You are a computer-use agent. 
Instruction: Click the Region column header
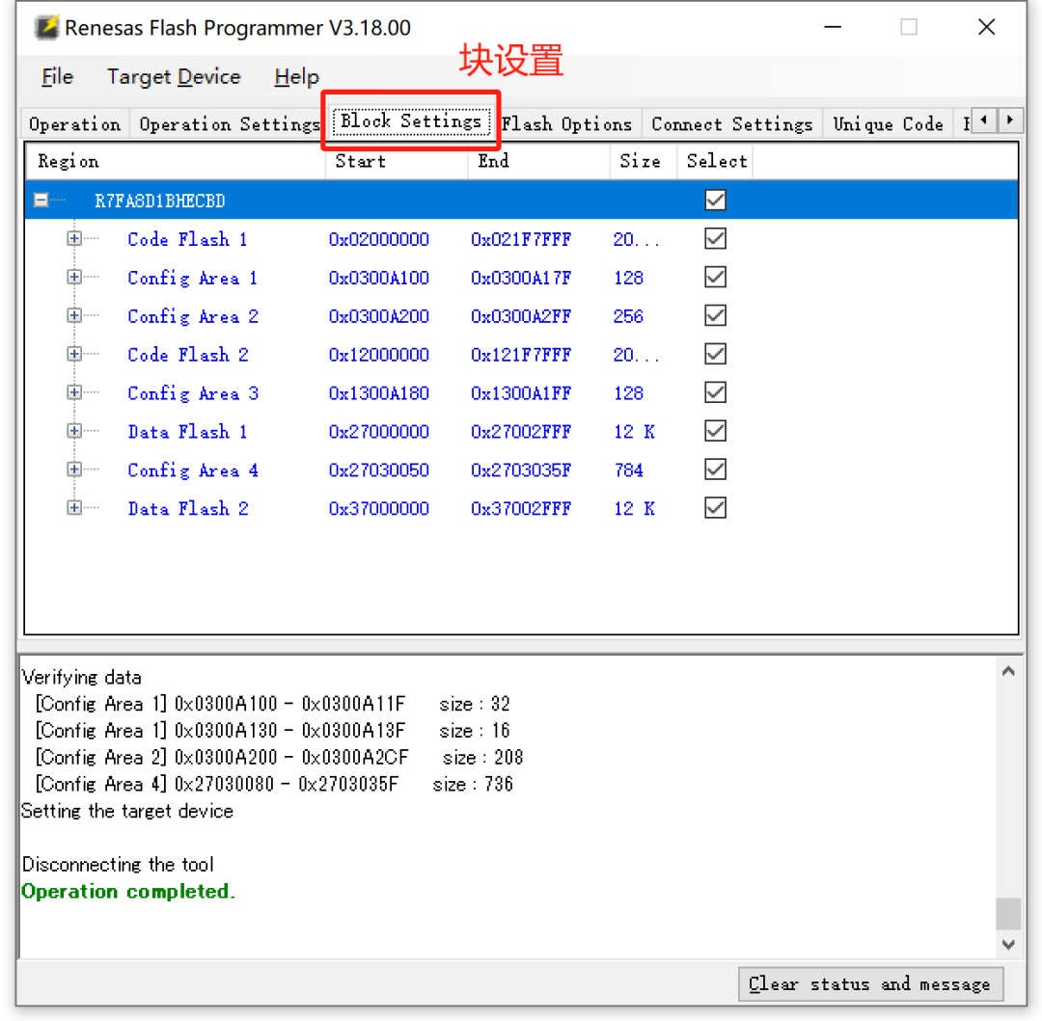pyautogui.click(x=175, y=161)
